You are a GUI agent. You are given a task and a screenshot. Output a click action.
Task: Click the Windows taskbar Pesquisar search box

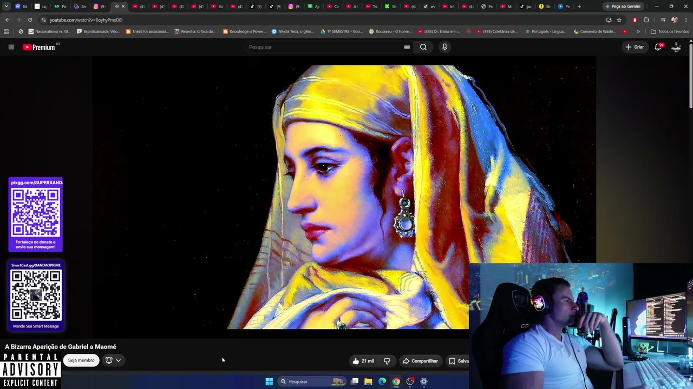[x=311, y=381]
